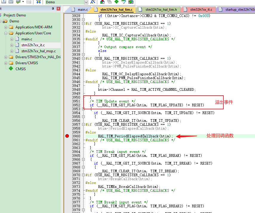Switch to the startup_stm32h743 tab
Image resolution: width=255 pixels, height=213 pixels.
(237, 10)
